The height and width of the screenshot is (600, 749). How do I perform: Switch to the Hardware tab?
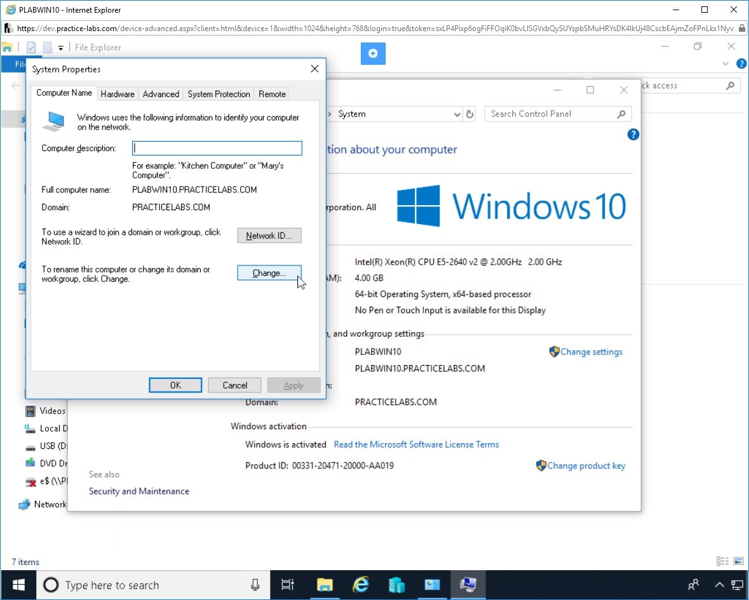[118, 94]
